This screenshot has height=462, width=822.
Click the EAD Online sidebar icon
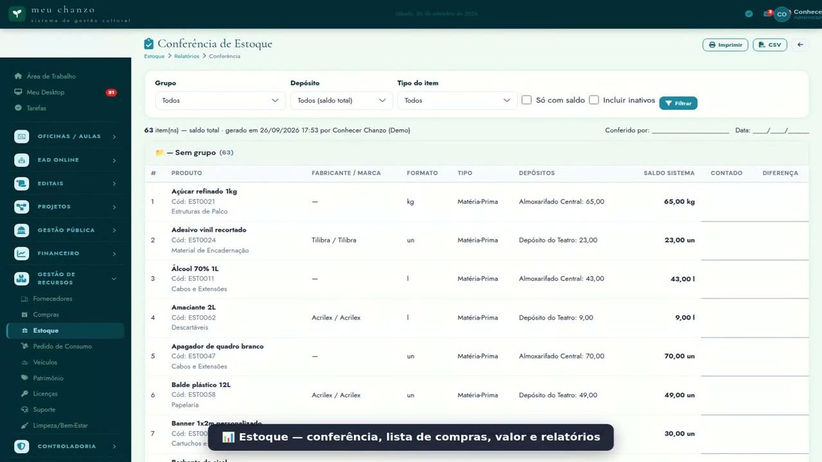pos(22,160)
